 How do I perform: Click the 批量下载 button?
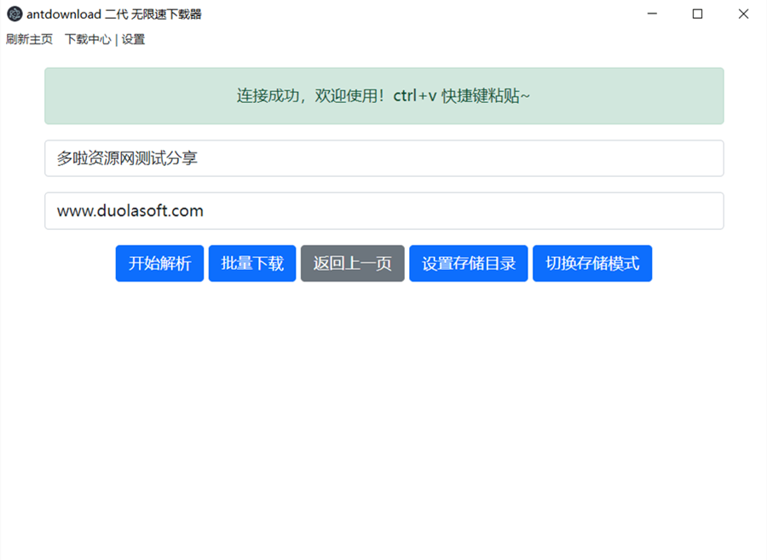[x=252, y=263]
